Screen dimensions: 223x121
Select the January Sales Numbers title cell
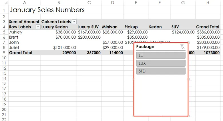point(47,10)
